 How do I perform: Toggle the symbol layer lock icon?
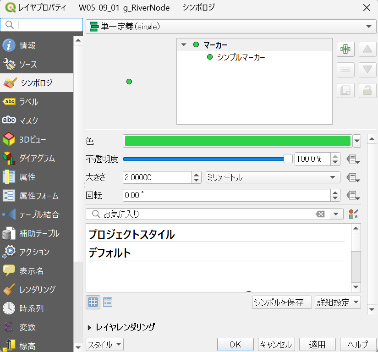[x=367, y=90]
